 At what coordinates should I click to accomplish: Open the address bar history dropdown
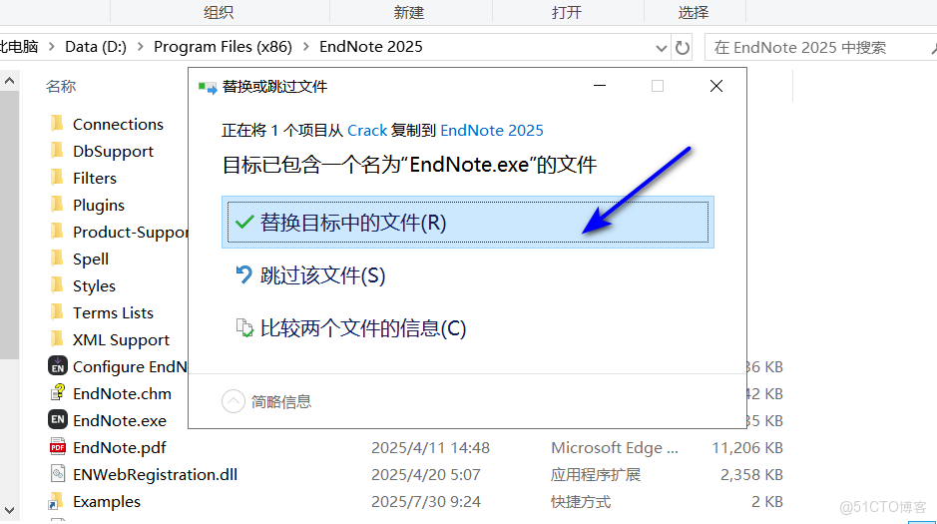coord(661,48)
